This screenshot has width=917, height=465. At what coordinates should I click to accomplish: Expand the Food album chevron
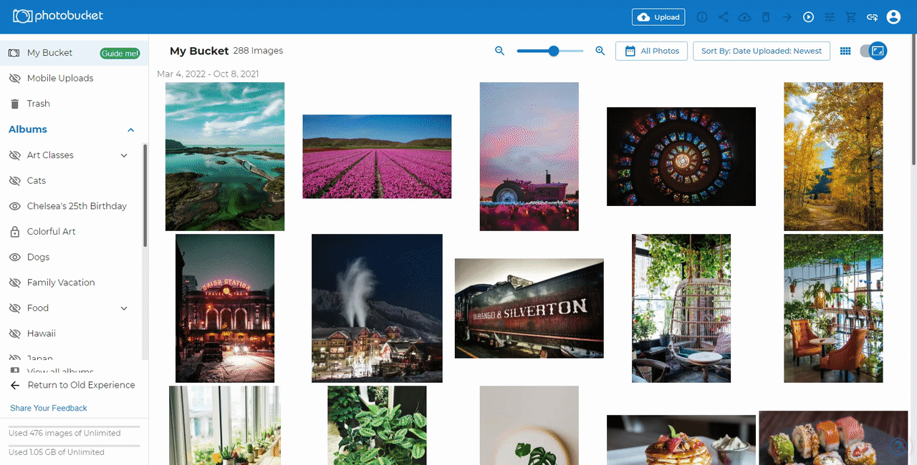[x=124, y=308]
